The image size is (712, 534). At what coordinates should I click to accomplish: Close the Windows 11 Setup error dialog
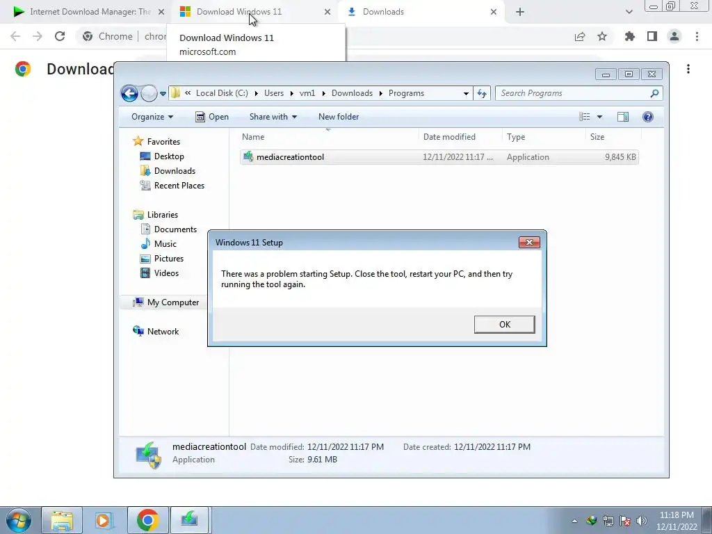pyautogui.click(x=529, y=242)
